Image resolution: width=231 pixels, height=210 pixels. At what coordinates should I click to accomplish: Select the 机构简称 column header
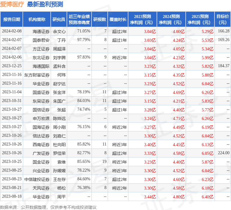37,19
